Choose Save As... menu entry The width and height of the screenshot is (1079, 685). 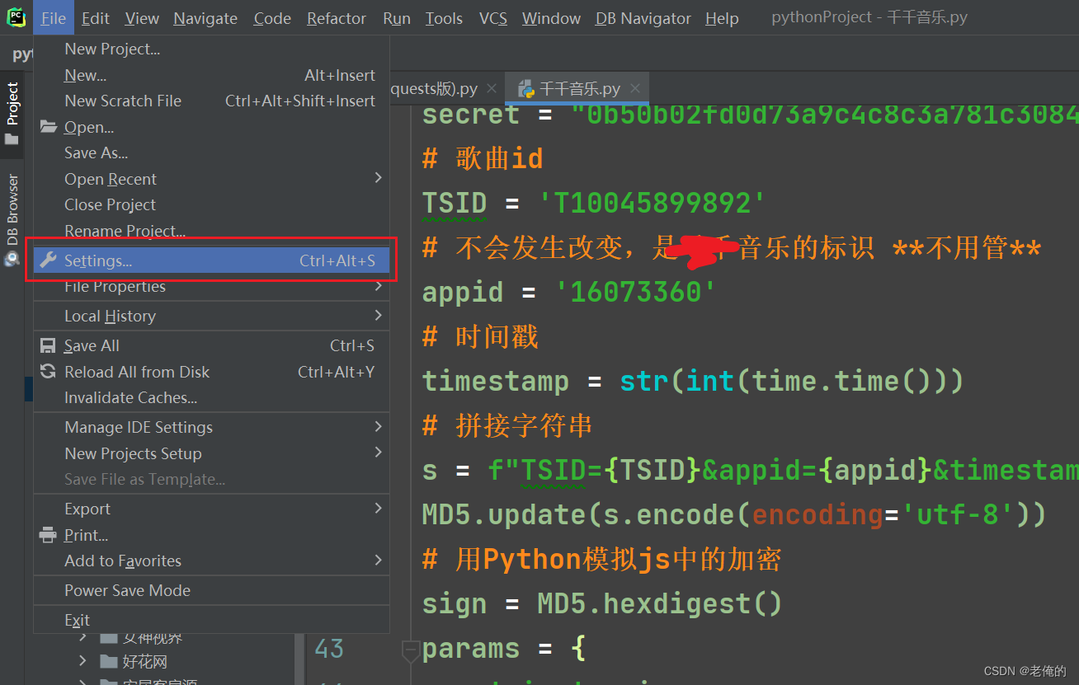[x=212, y=152]
